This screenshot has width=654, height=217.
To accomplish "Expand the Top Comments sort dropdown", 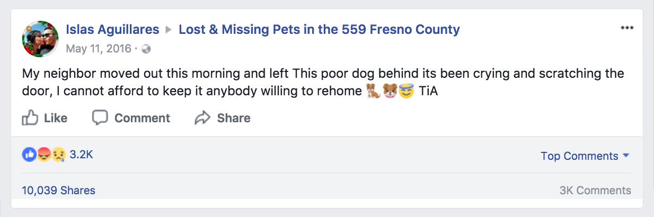I will [x=585, y=156].
